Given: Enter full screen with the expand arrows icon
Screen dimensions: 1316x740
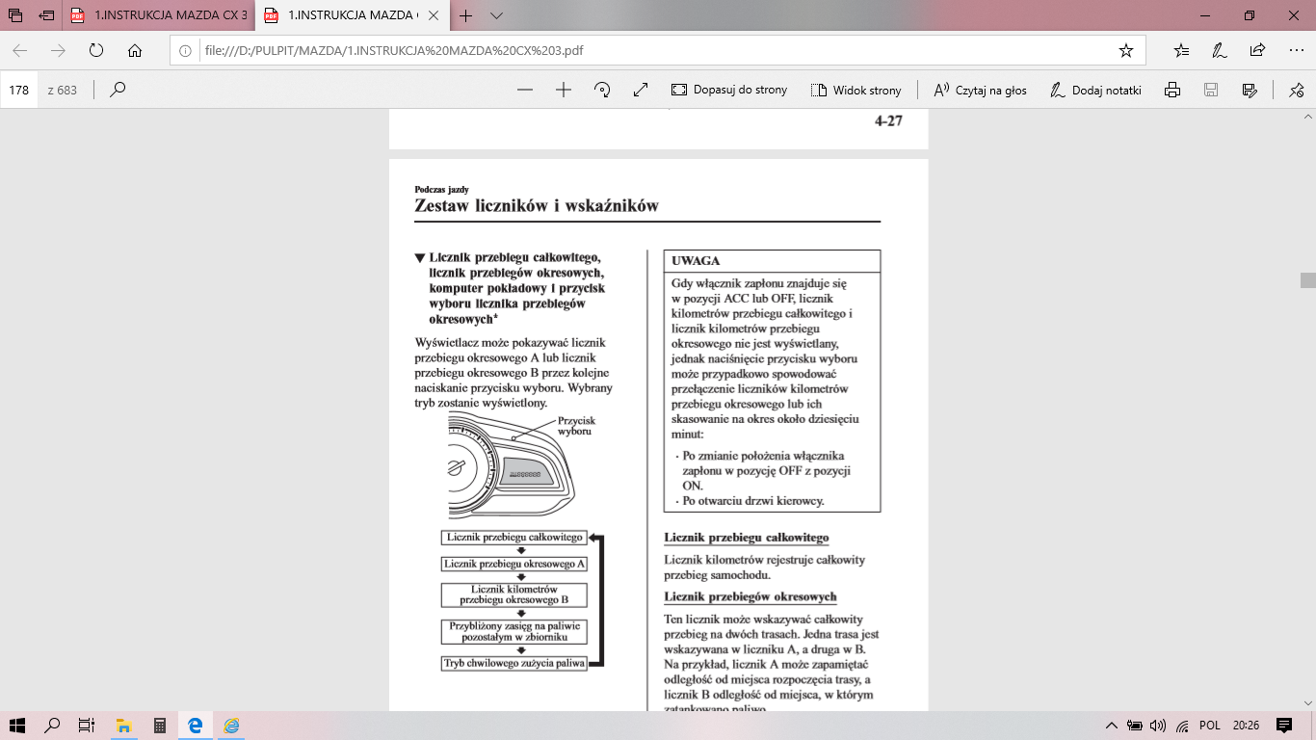Looking at the screenshot, I should click(641, 90).
